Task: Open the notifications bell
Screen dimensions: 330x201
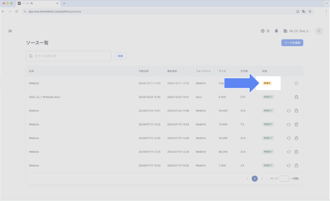Action: pos(276,31)
